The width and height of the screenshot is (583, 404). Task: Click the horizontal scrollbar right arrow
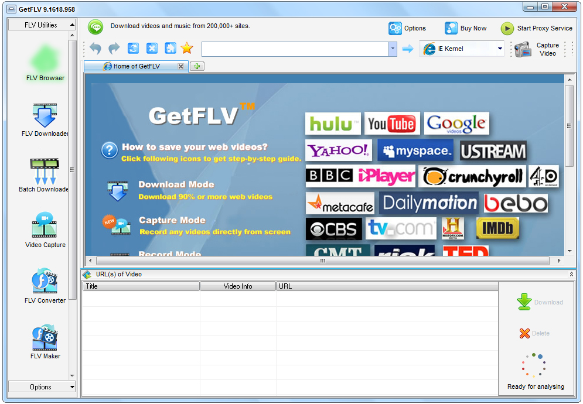[559, 261]
